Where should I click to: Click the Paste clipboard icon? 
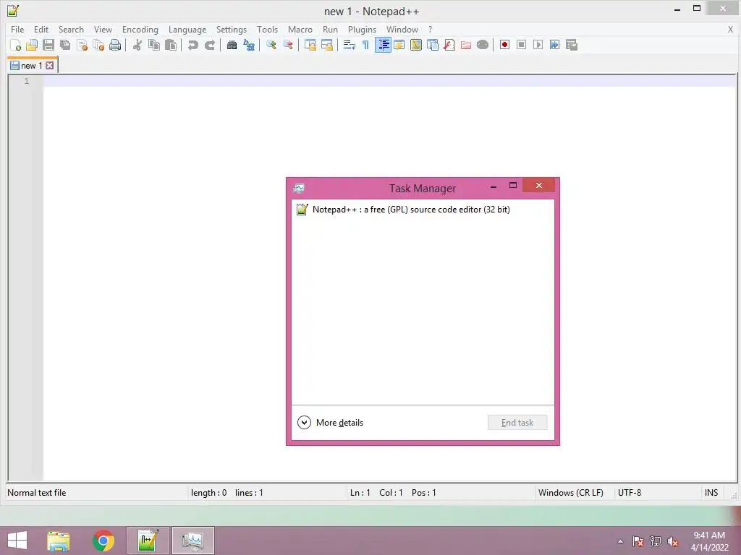click(x=171, y=45)
